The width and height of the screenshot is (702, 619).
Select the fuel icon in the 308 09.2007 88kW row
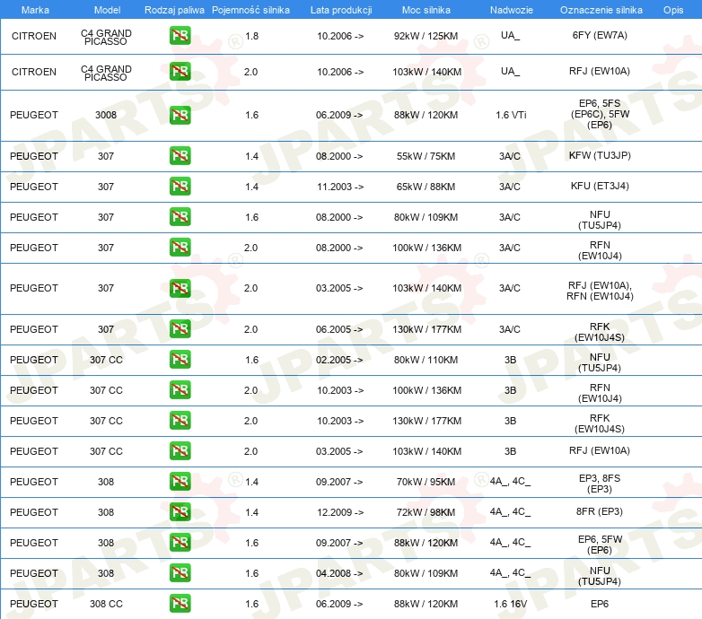click(180, 542)
